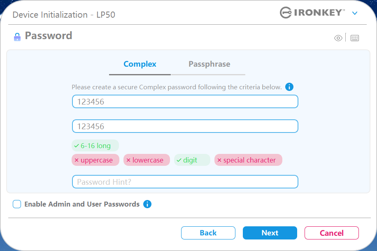Click the uppercase requirement badge
This screenshot has height=251, width=377.
(x=95, y=160)
